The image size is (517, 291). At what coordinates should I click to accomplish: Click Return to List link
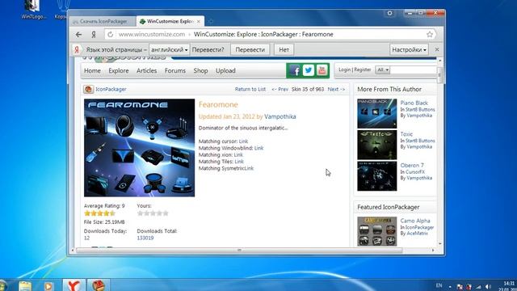(250, 89)
